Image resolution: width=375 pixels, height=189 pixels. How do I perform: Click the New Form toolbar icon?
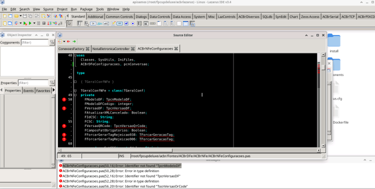click(x=10, y=16)
